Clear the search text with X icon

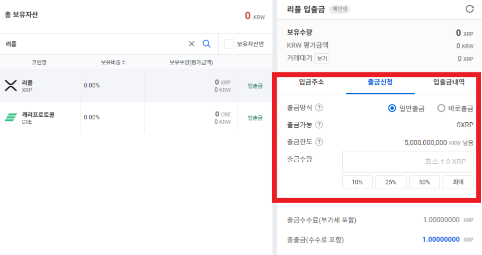click(192, 44)
